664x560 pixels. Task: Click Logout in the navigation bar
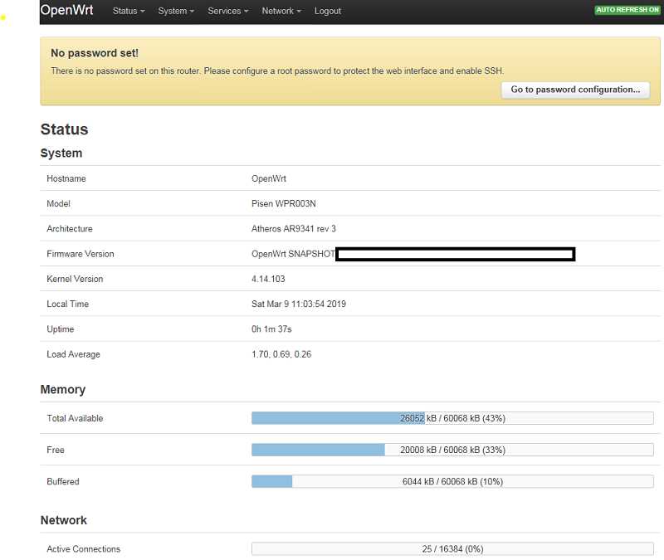tap(328, 11)
